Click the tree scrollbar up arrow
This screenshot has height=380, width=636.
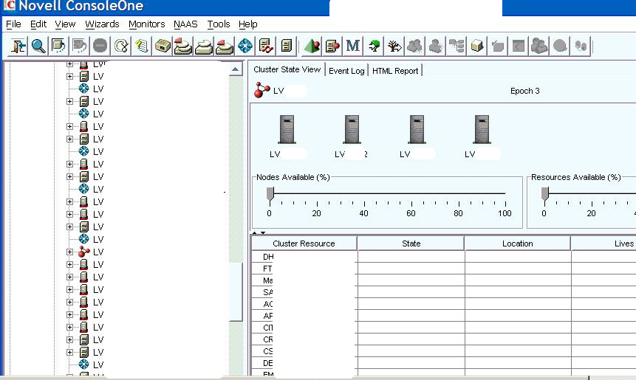235,69
